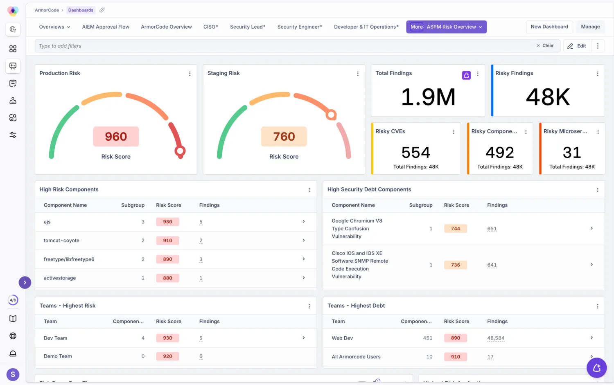Screen dimensions: 614x385
Task: Open the Overviews dropdown
Action: point(54,27)
